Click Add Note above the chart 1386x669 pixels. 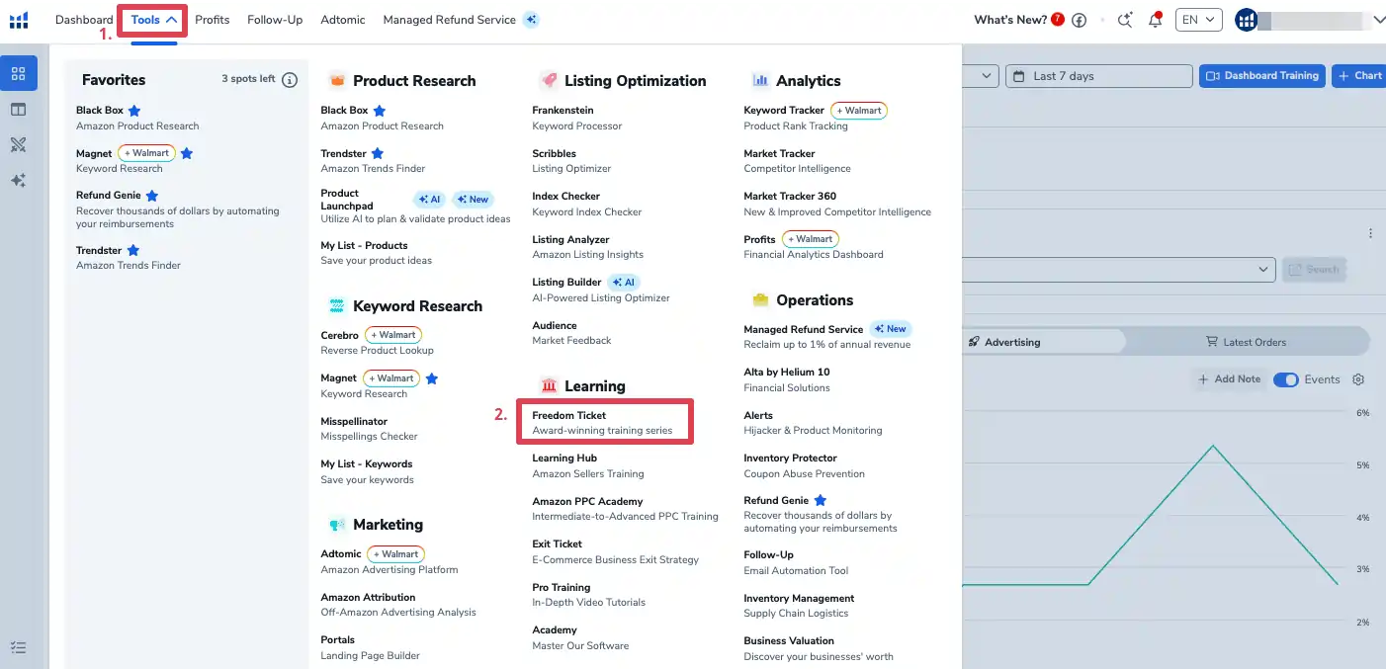pos(1229,379)
